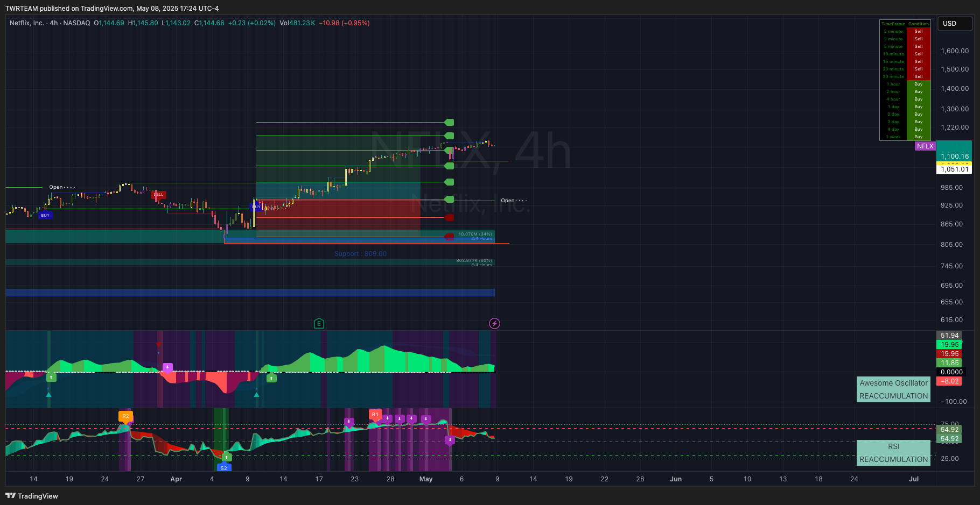Click the Awesome Oscillator REACCUMULATION label
The image size is (980, 505).
tap(894, 389)
